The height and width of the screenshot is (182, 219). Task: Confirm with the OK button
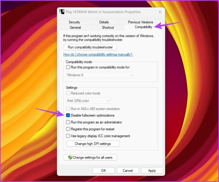[103, 171]
